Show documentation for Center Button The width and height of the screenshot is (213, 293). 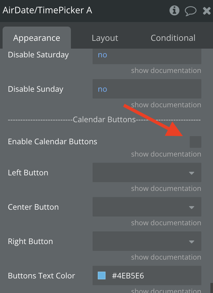(166, 223)
